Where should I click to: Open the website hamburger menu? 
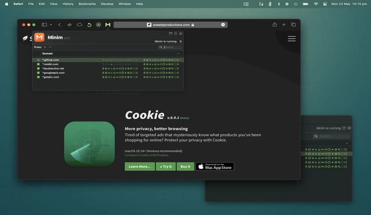click(292, 39)
